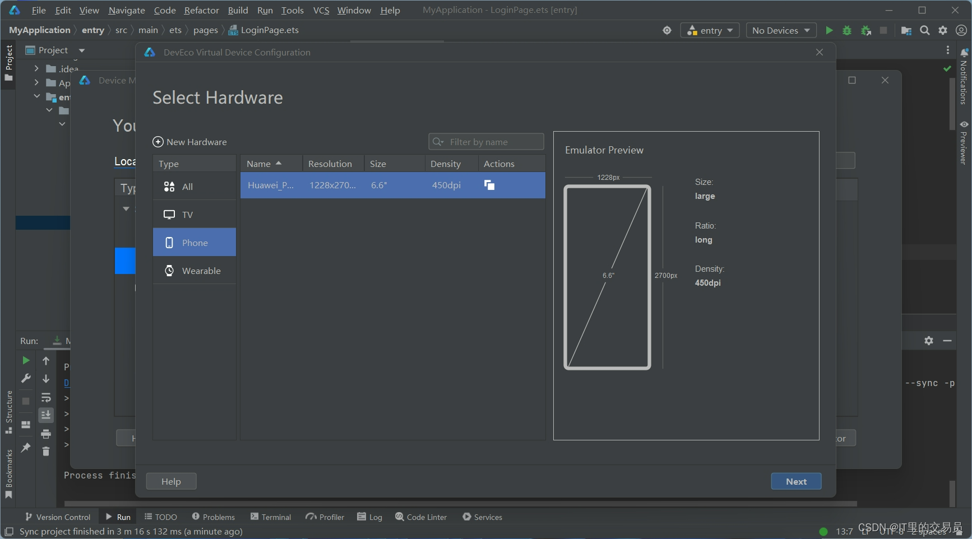Image resolution: width=972 pixels, height=539 pixels.
Task: Click the pin tab icon in Run panel
Action: coord(26,447)
